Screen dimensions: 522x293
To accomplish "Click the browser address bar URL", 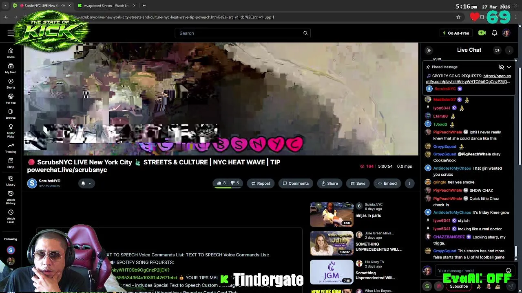I will coord(175,17).
